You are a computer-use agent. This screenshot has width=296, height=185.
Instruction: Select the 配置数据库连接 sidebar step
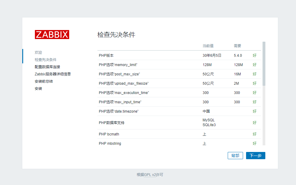[x=48, y=67]
